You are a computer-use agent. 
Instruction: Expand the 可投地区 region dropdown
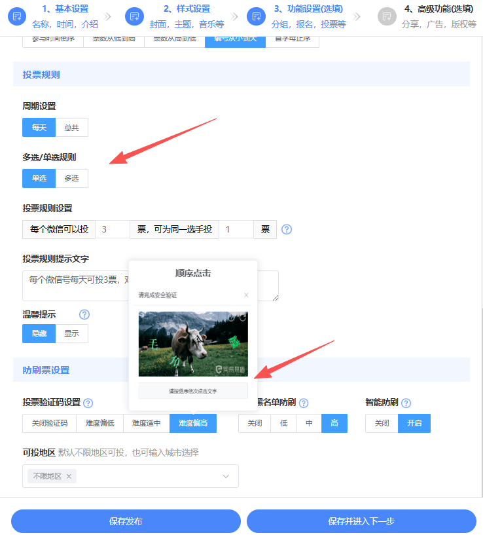(x=226, y=476)
